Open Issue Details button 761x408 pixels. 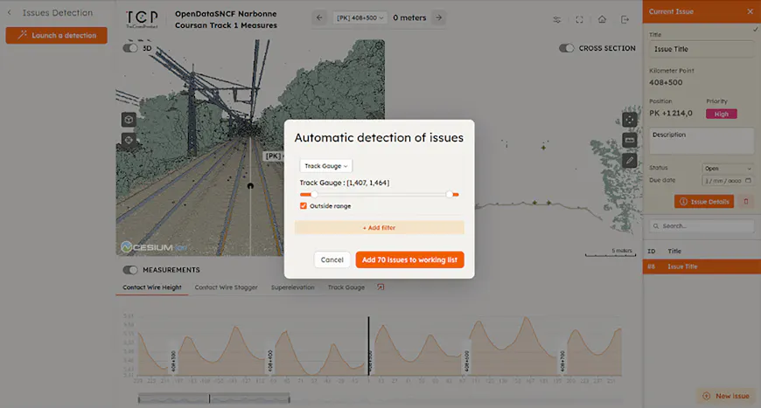(x=704, y=202)
